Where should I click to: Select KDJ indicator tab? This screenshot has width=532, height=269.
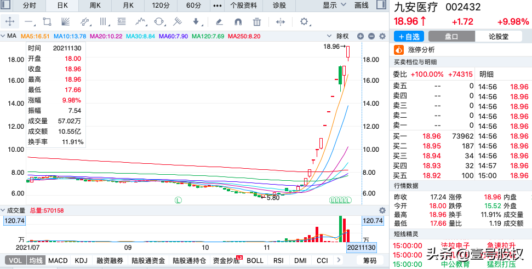[81, 261]
